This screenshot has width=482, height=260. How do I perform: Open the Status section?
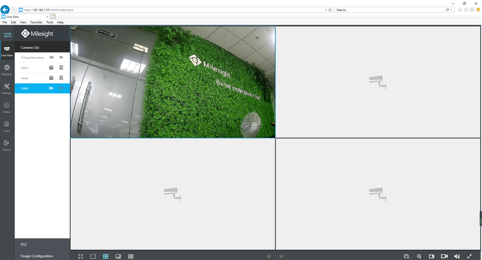pos(7,108)
